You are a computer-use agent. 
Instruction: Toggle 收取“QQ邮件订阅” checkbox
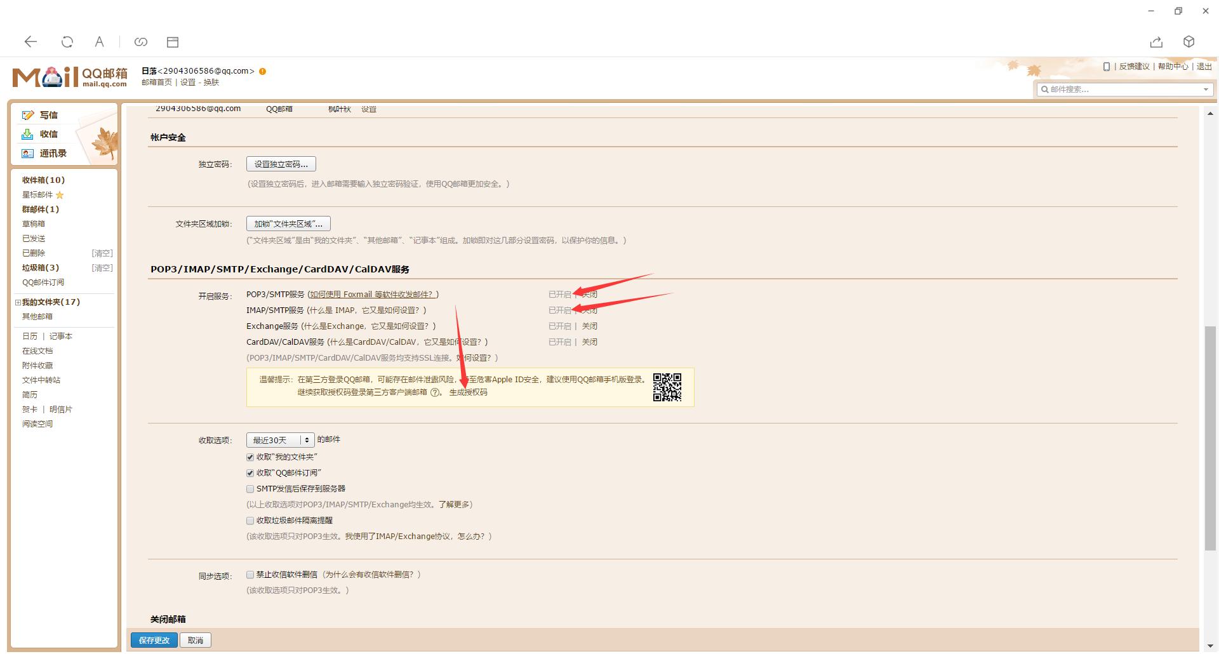coord(250,473)
